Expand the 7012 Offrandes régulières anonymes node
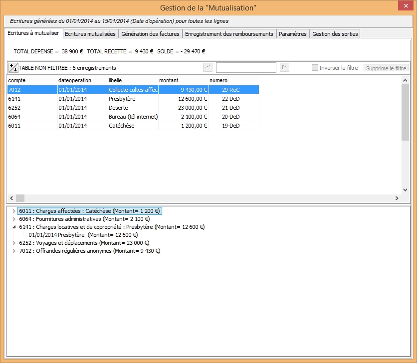 [x=14, y=251]
